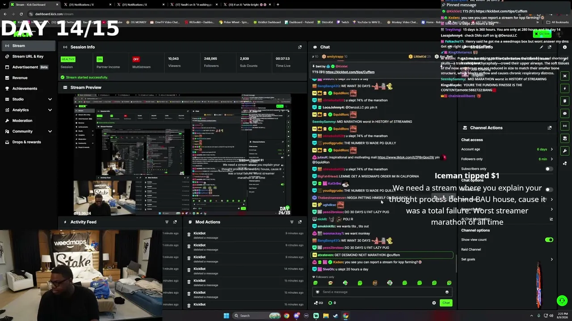Click the lightning bolt icon in right rail

[565, 88]
